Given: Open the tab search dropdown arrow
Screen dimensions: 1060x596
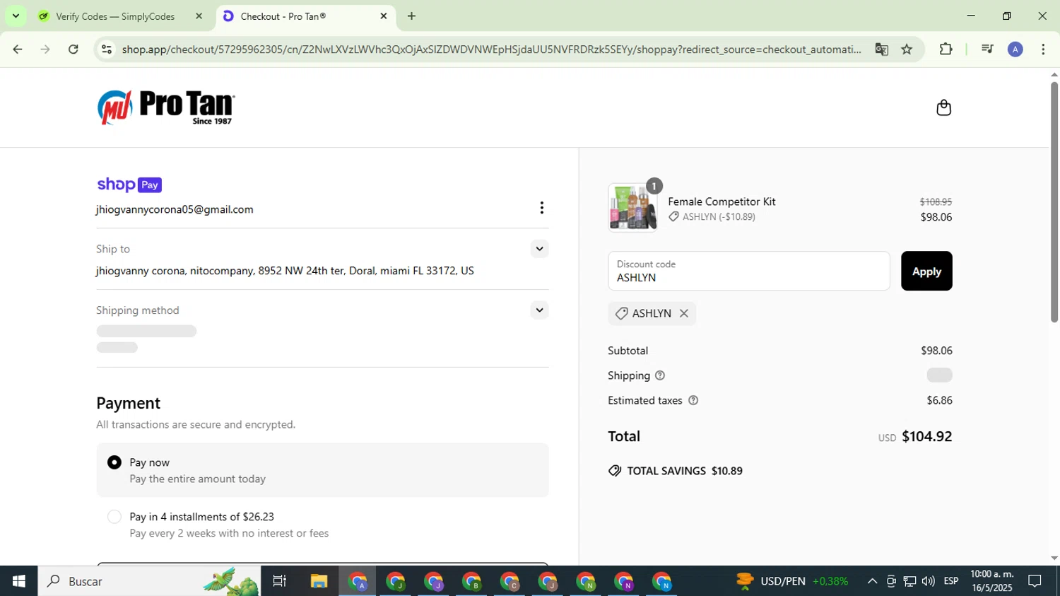Looking at the screenshot, I should 16,16.
